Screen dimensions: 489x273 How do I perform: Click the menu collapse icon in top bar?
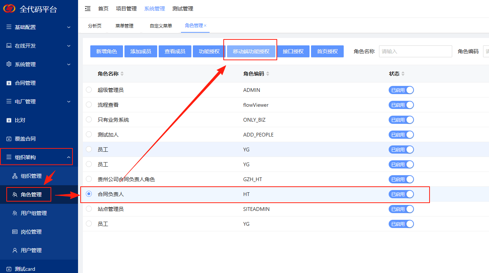(x=88, y=9)
